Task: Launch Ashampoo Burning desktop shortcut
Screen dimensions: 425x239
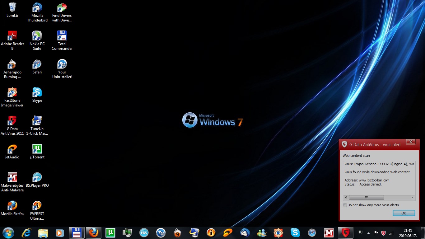Action: tap(12, 69)
